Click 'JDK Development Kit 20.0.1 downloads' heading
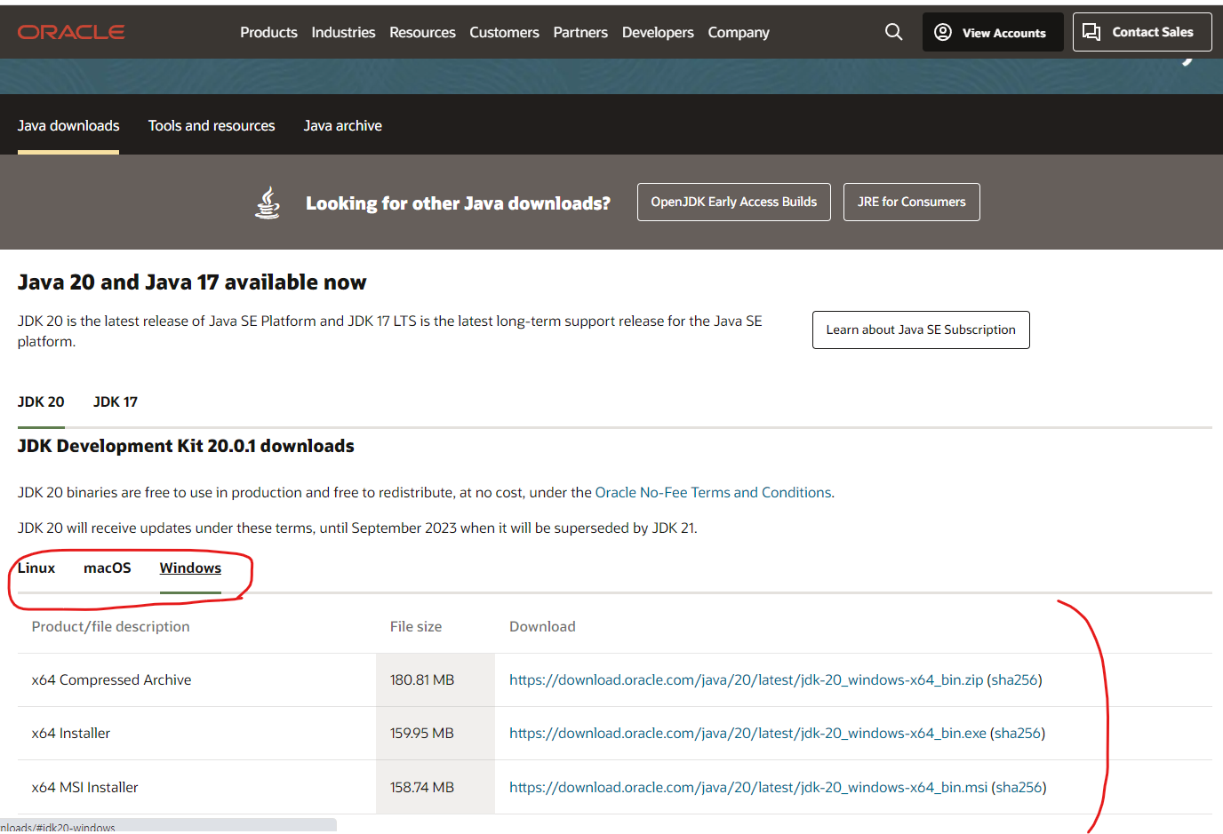This screenshot has height=834, width=1223. tap(186, 446)
